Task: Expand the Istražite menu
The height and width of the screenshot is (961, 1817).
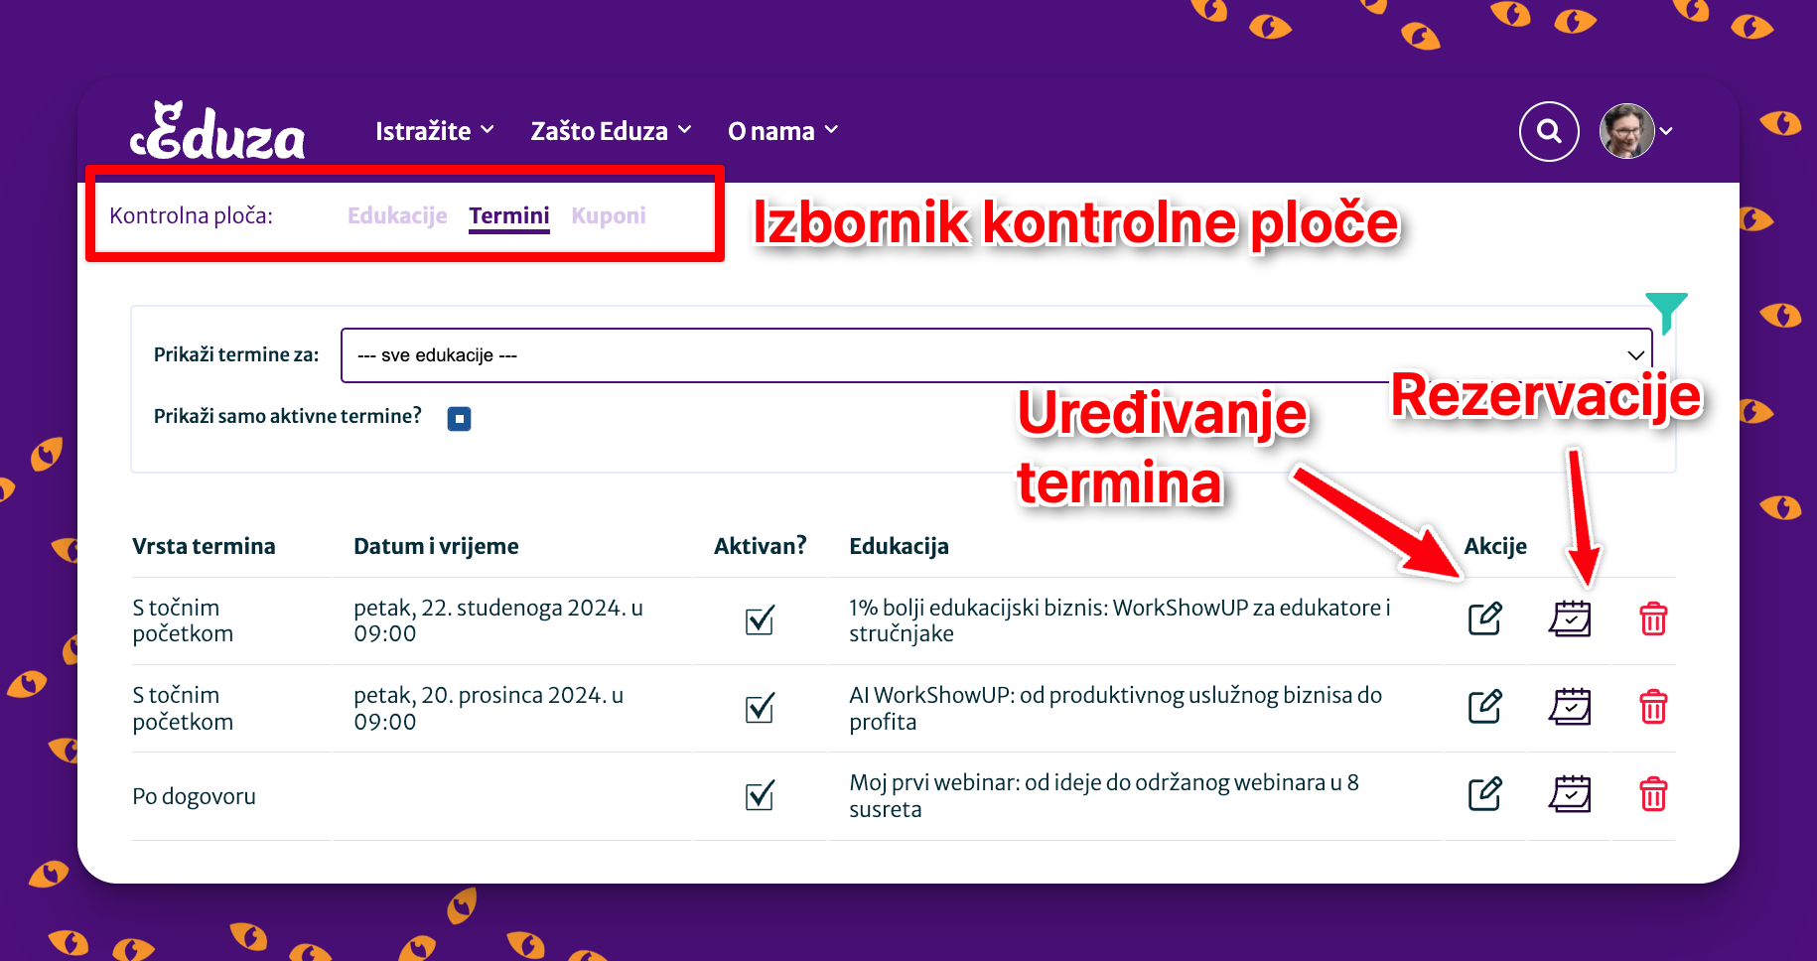Action: [434, 131]
